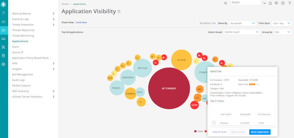Open the notifications bell icon
The image size is (294, 138).
(270, 3)
